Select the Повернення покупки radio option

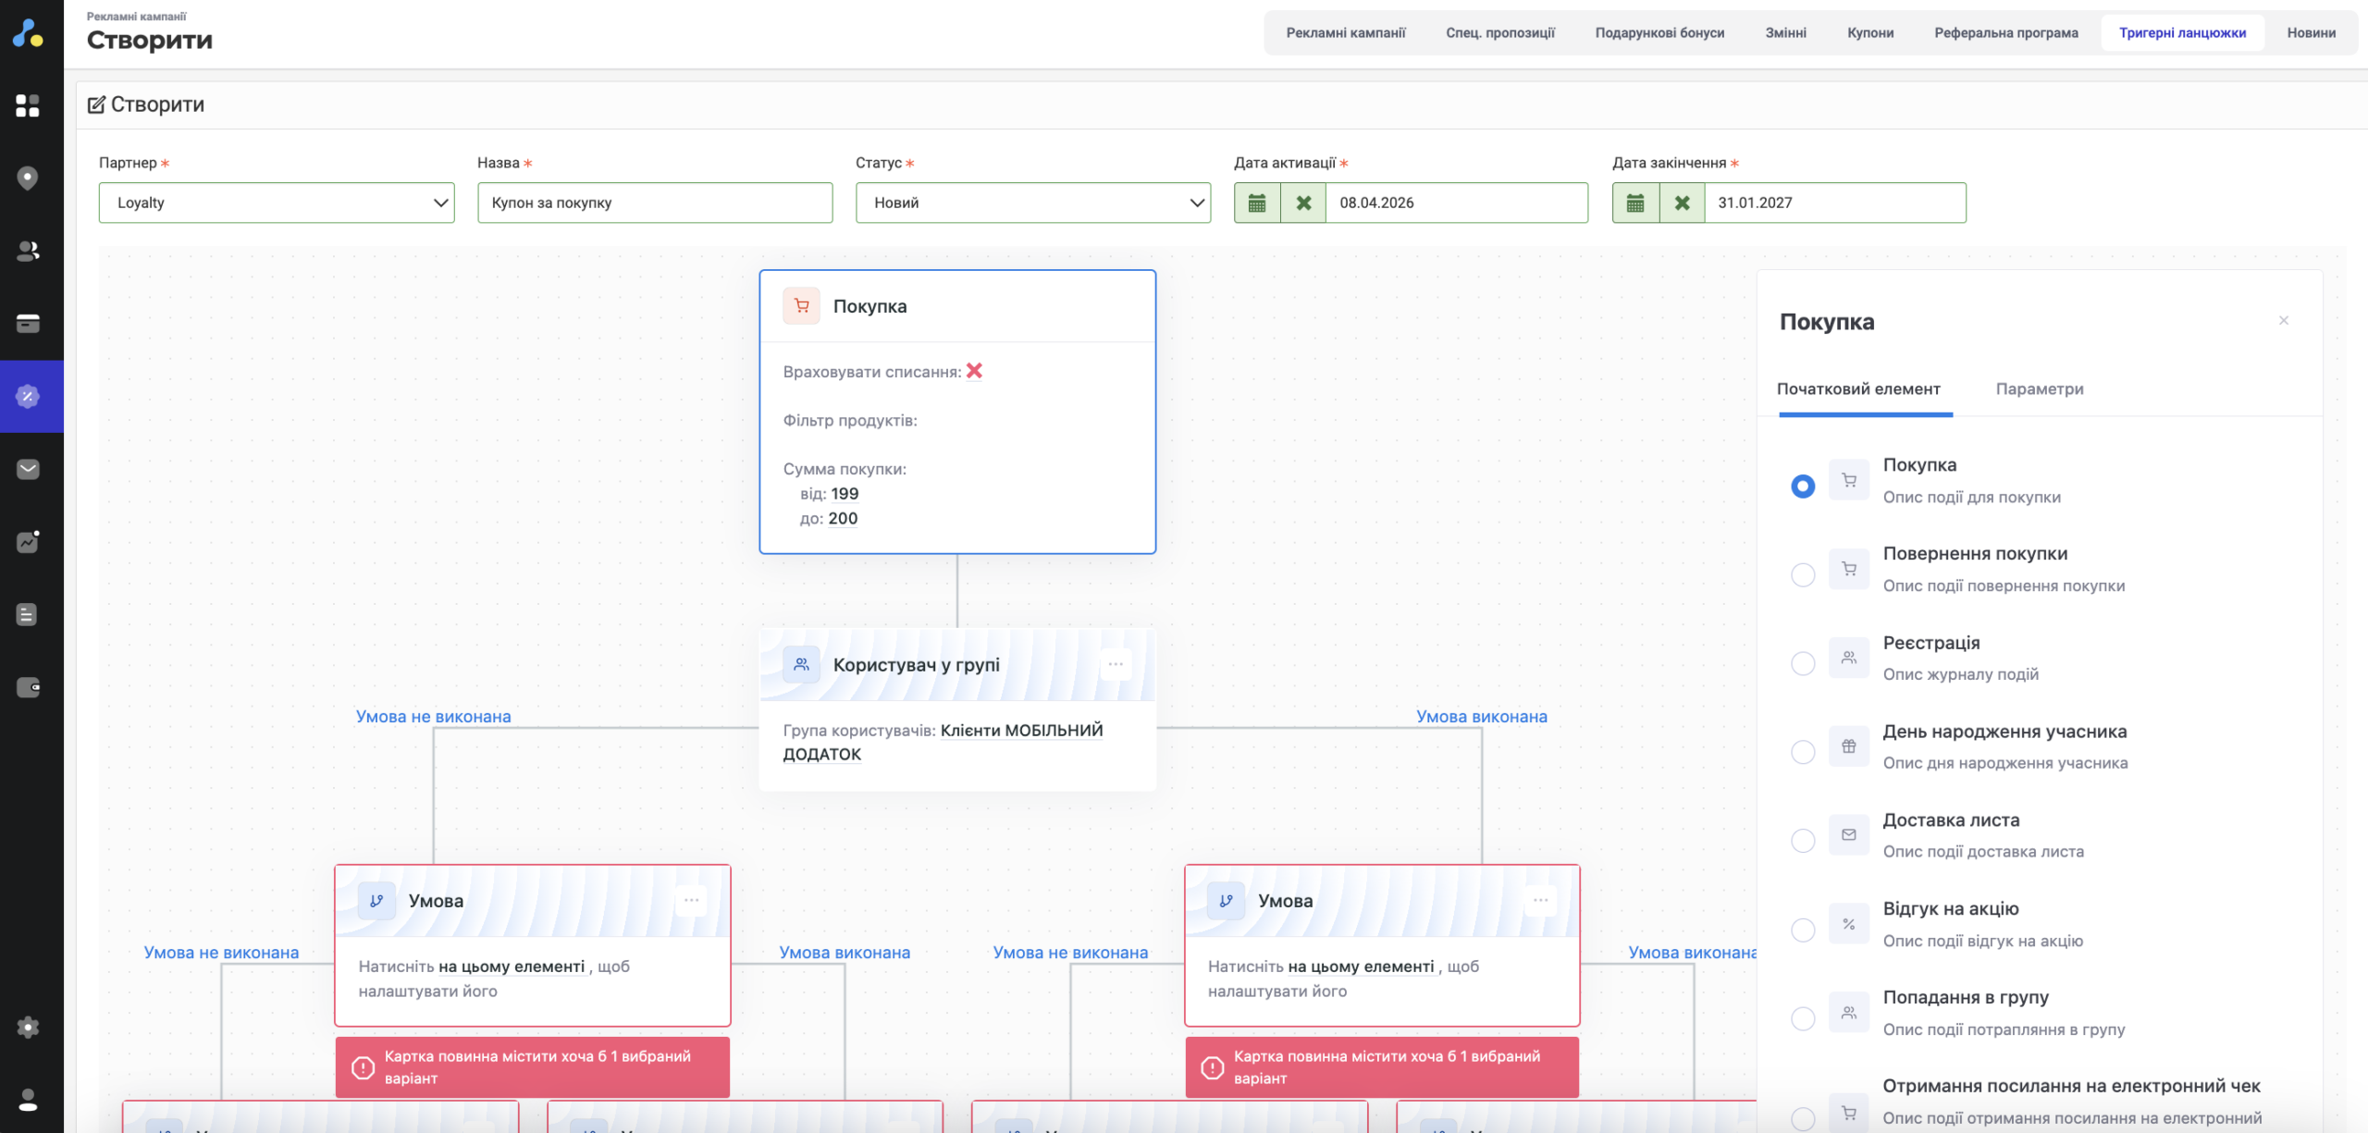pos(1803,574)
